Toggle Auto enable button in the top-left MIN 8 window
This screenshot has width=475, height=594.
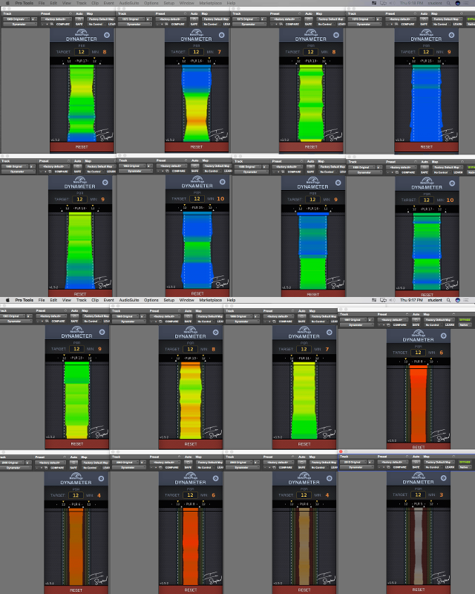tap(79, 19)
